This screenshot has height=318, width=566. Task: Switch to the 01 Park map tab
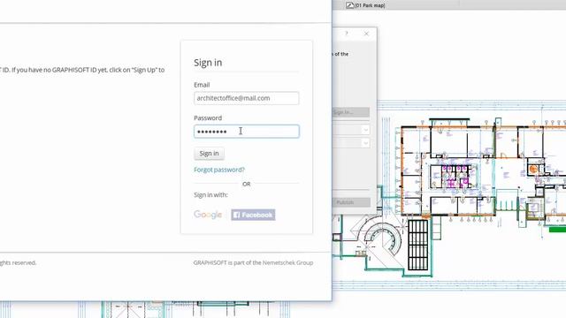[x=365, y=5]
